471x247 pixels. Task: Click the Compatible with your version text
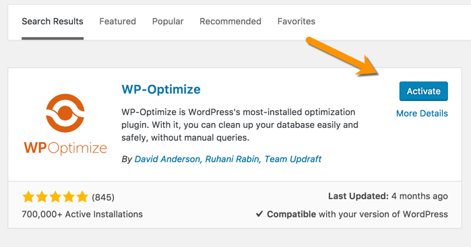[357, 214]
